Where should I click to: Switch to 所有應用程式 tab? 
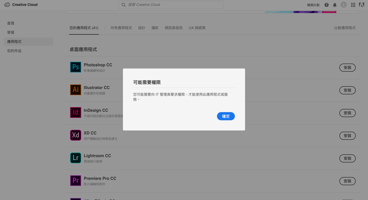tap(121, 28)
